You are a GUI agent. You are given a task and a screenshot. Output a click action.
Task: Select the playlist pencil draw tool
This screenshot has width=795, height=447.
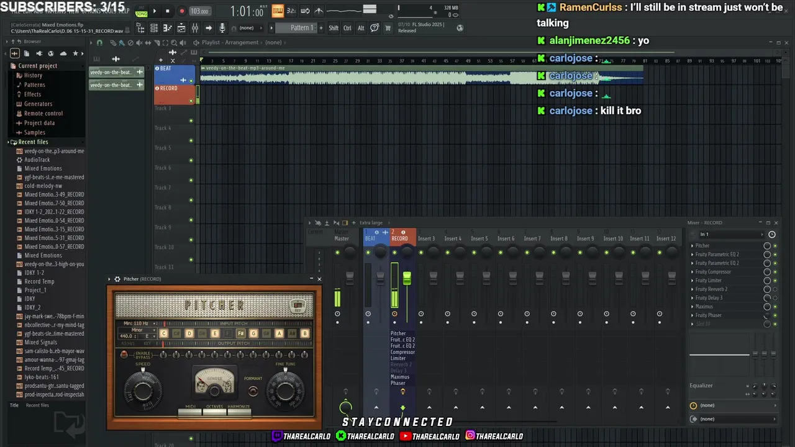112,42
